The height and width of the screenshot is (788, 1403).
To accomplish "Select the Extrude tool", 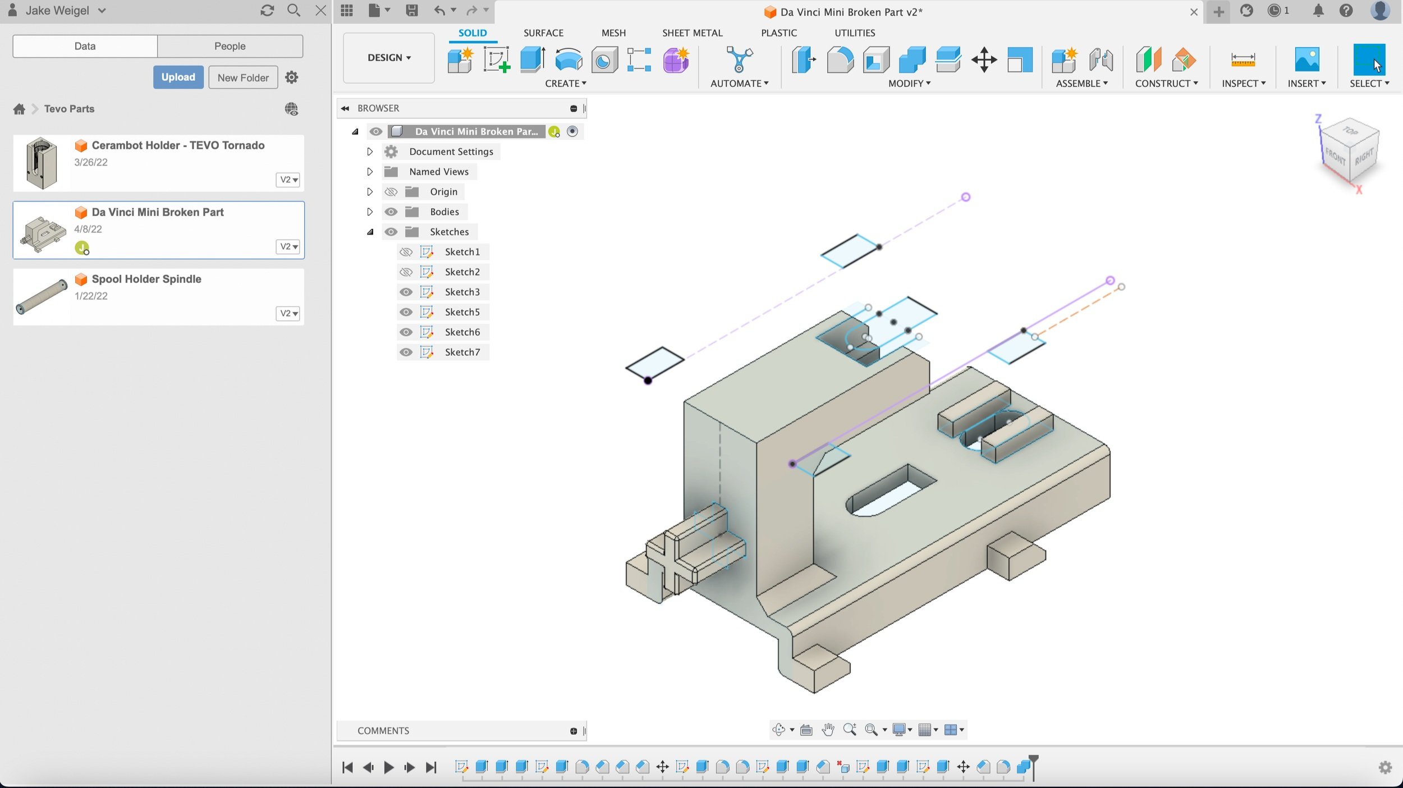I will point(533,59).
